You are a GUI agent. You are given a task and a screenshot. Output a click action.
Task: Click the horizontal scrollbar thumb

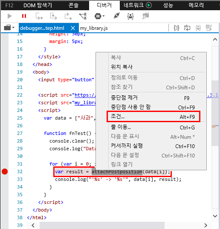102,225
